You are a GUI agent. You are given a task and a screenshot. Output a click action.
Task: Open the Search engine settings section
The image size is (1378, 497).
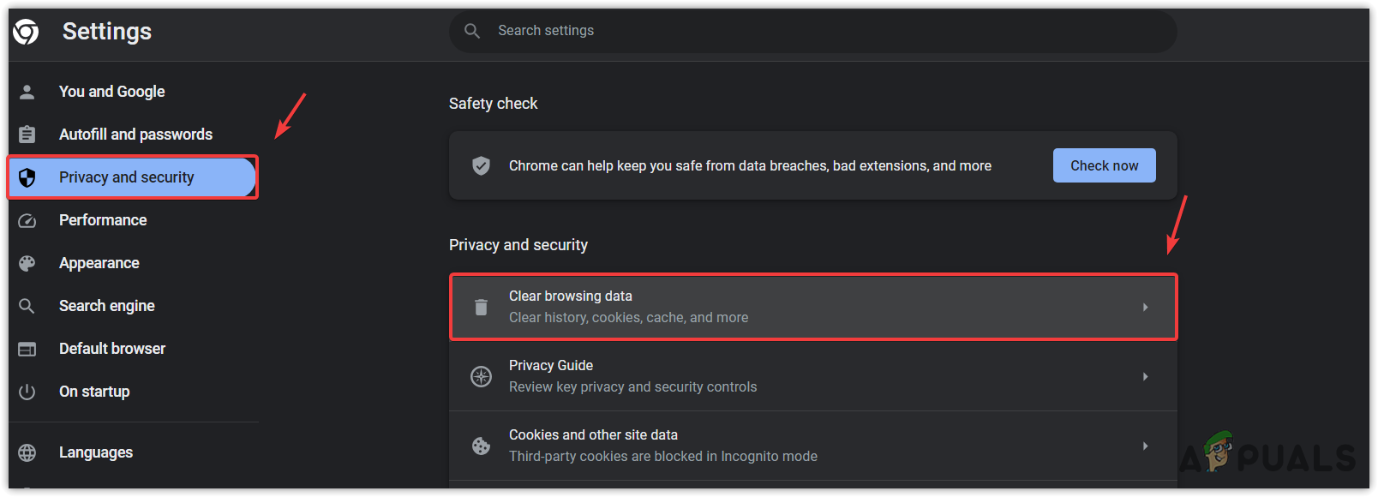(107, 306)
